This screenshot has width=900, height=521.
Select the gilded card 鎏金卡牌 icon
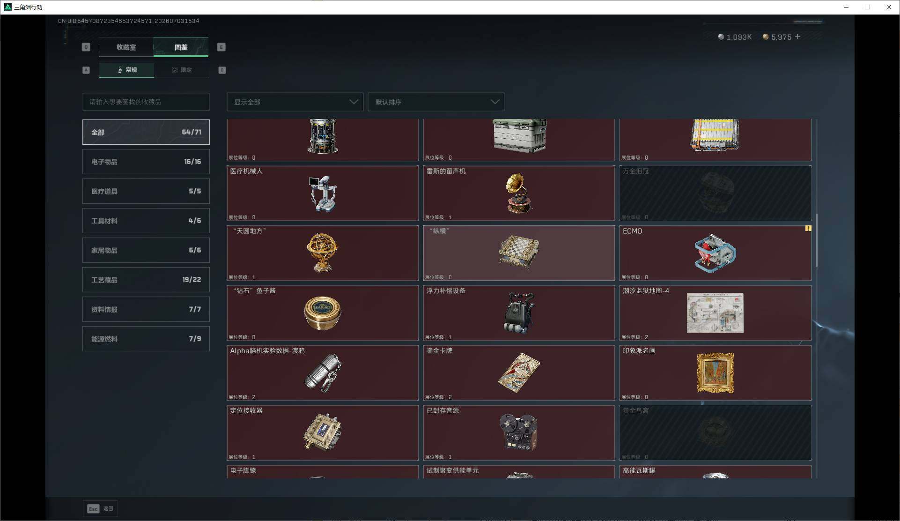(519, 373)
